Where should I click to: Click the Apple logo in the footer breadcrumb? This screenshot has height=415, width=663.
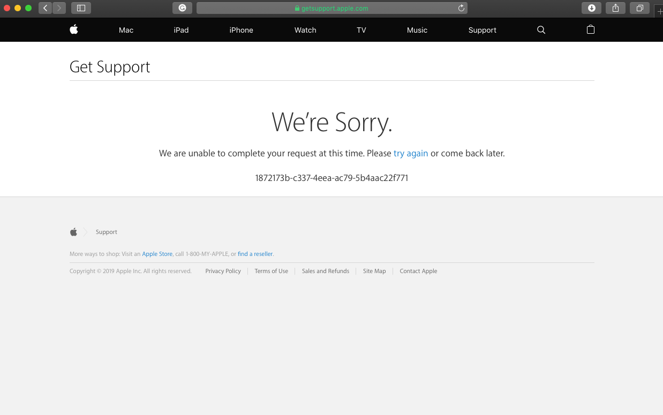tap(73, 231)
